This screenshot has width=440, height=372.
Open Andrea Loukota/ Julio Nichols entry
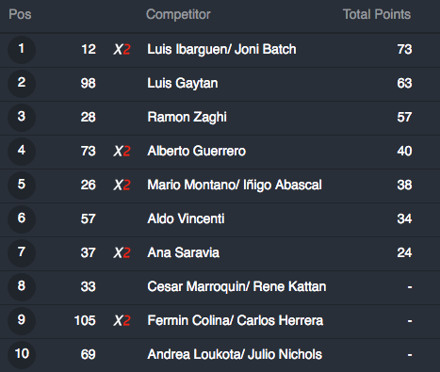235,354
